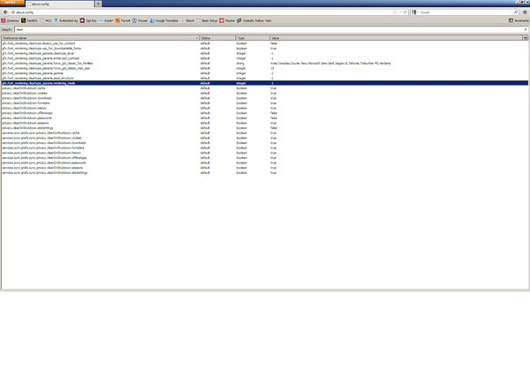This screenshot has height=378, width=530.
Task: Select privacy.clearOnShutdown.offlineApps row
Action: [265, 113]
